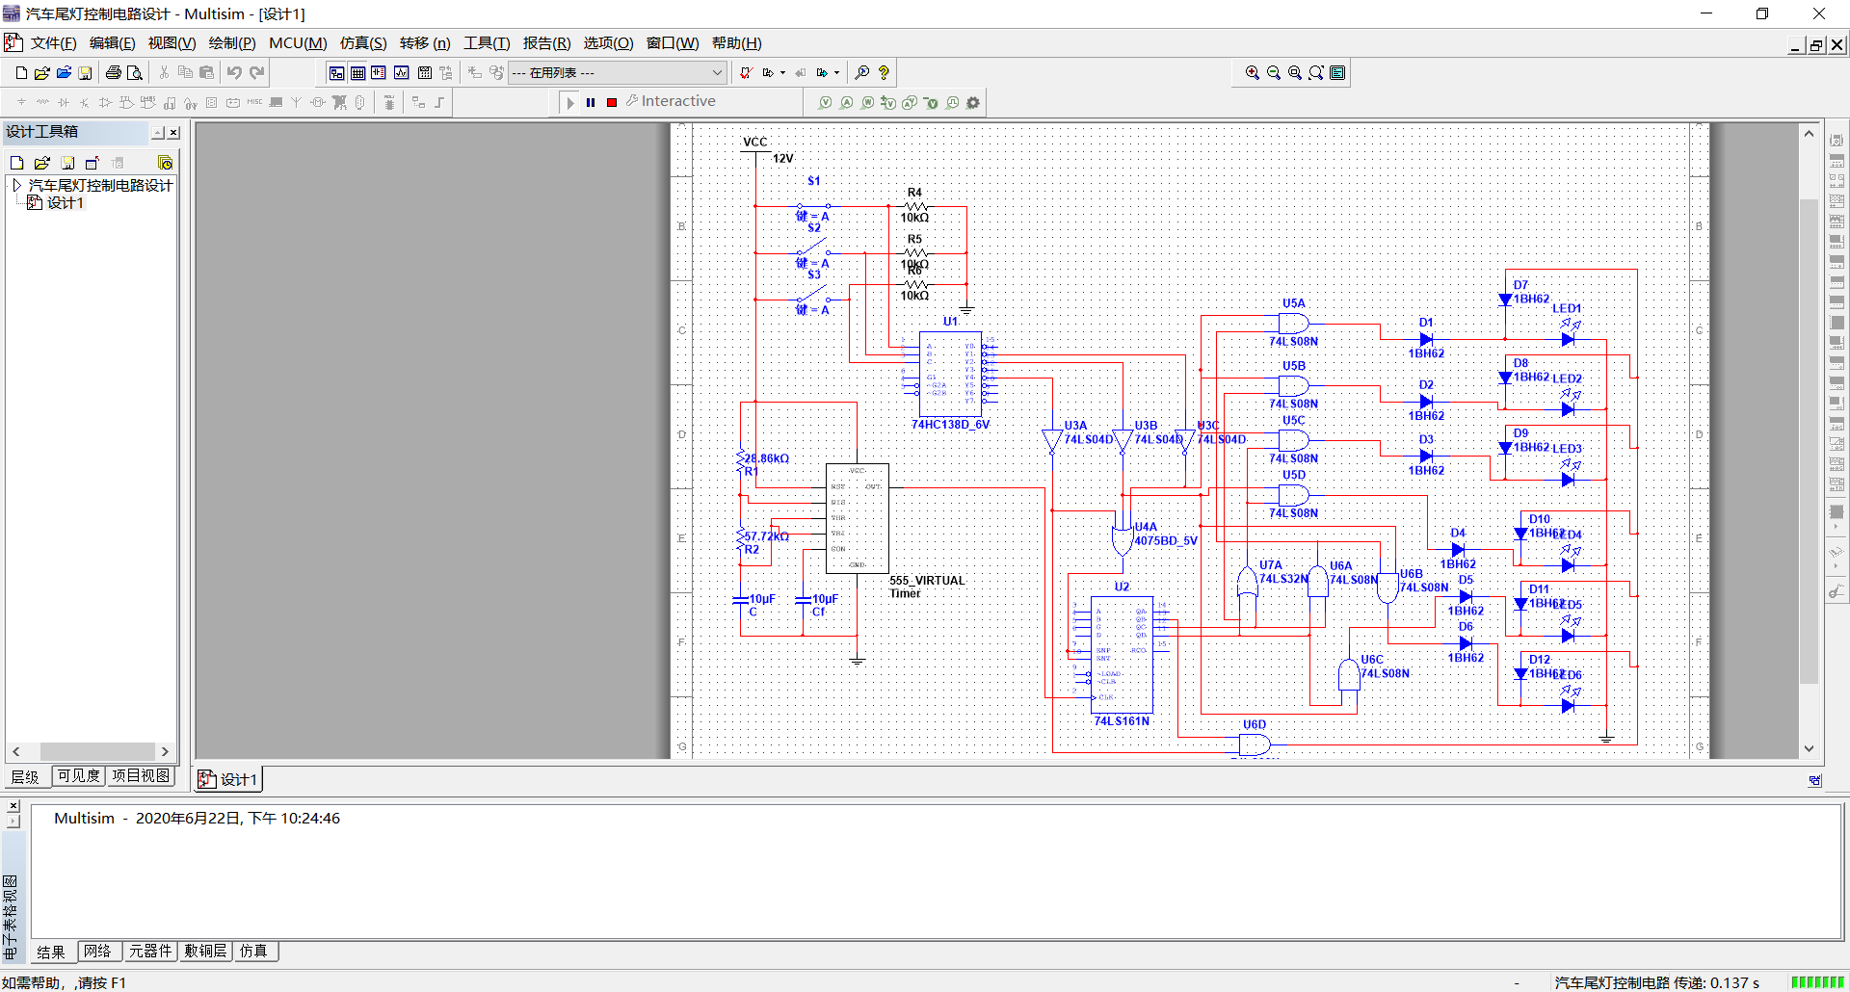Image resolution: width=1850 pixels, height=992 pixels.
Task: Click the scroll-down arrow of schematic
Action: click(x=1809, y=749)
